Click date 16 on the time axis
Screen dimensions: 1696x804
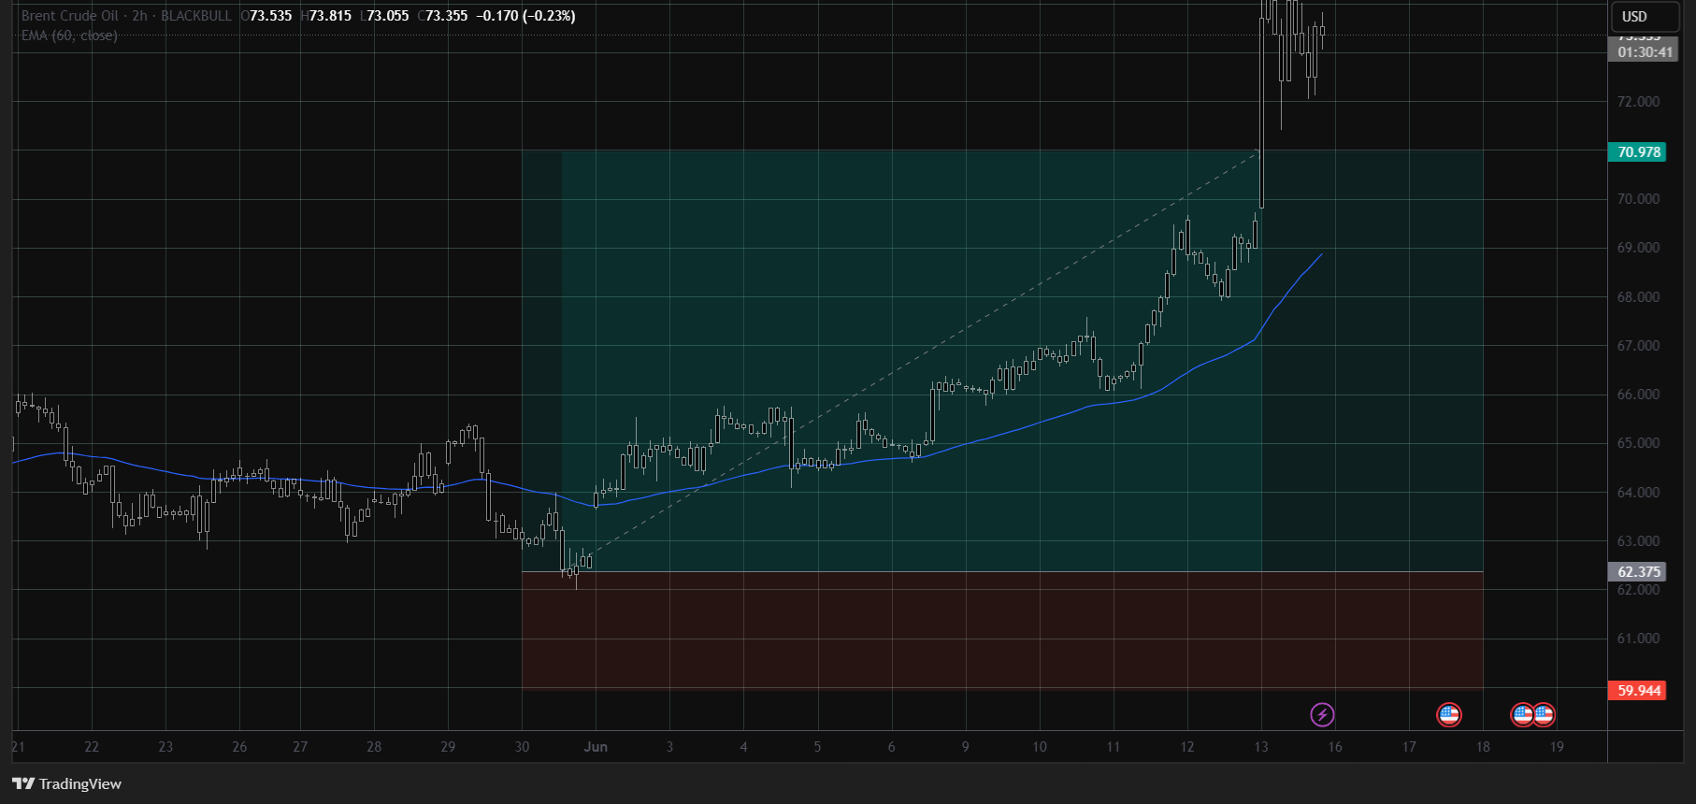[1335, 747]
